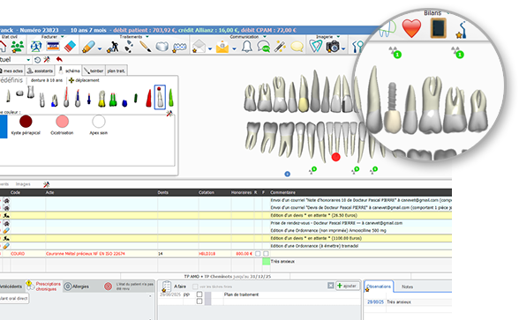Select the red root tooth schema
519x320 pixels.
tap(148, 98)
